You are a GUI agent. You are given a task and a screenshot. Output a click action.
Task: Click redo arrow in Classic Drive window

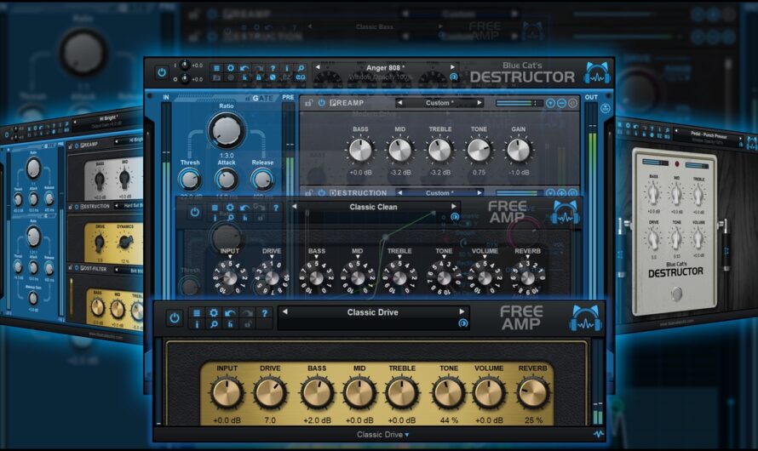[x=247, y=313]
